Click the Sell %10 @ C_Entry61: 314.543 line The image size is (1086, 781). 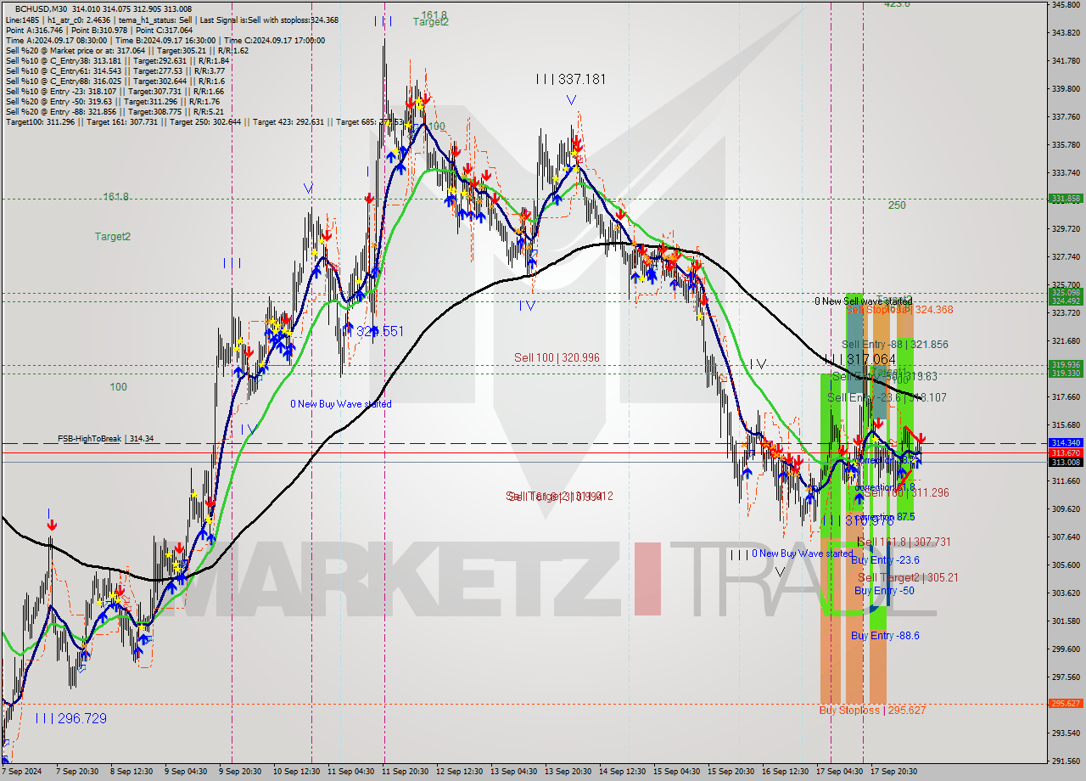point(116,70)
